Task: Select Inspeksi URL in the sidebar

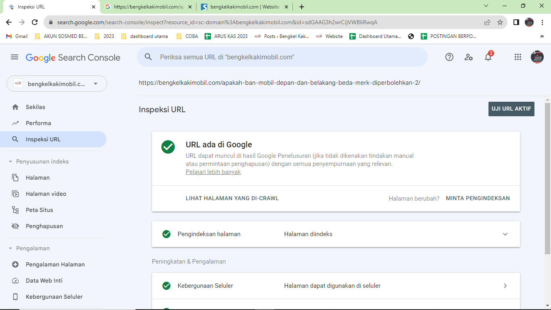Action: click(53, 139)
